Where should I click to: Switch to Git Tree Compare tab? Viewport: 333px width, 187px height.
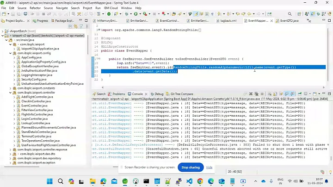(x=179, y=94)
